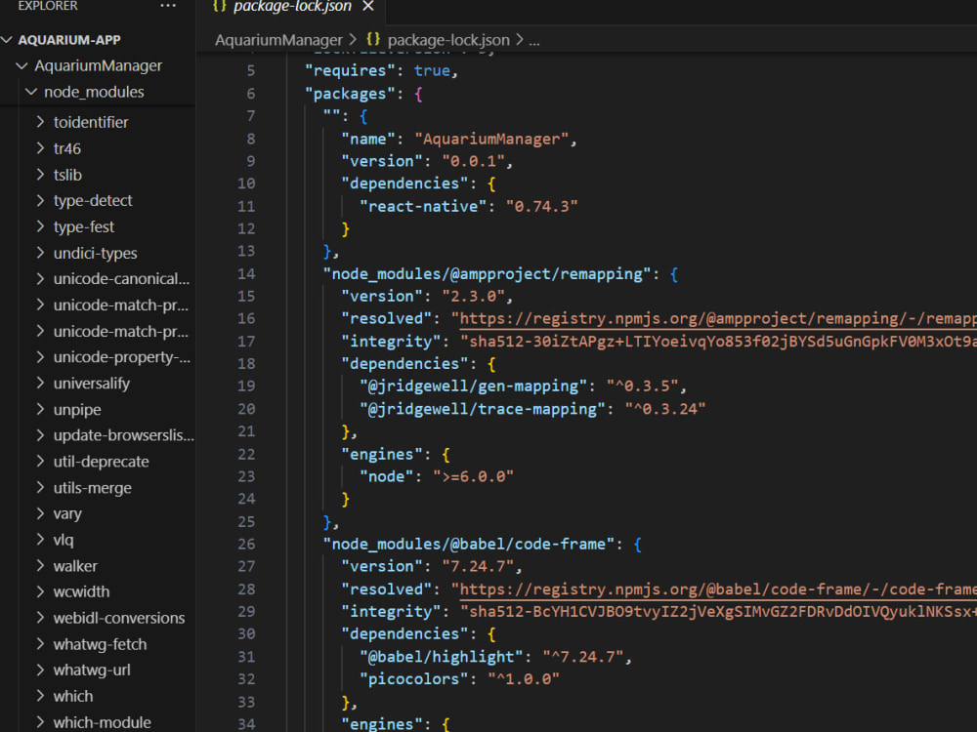Expand the tr46 folder
This screenshot has width=977, height=732.
click(x=40, y=148)
